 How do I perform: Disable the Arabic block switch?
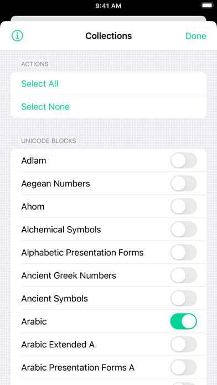click(x=184, y=321)
